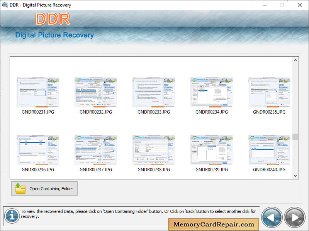Click the scroll down arrow of the file list
The height and width of the screenshot is (231, 309).
(295, 176)
